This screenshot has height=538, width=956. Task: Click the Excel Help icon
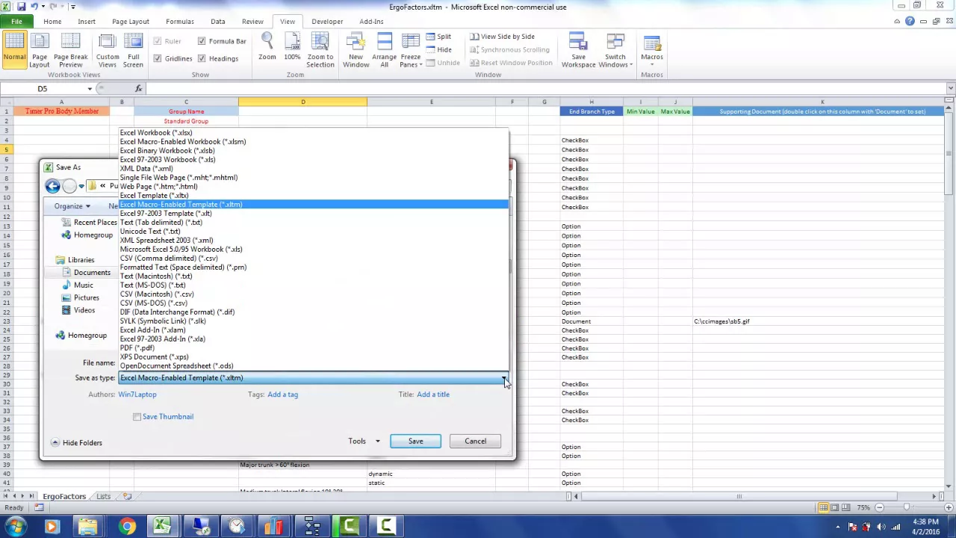pos(910,22)
